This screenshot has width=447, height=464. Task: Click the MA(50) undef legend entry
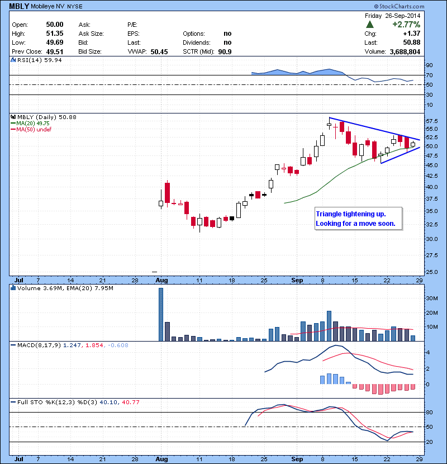coord(31,129)
